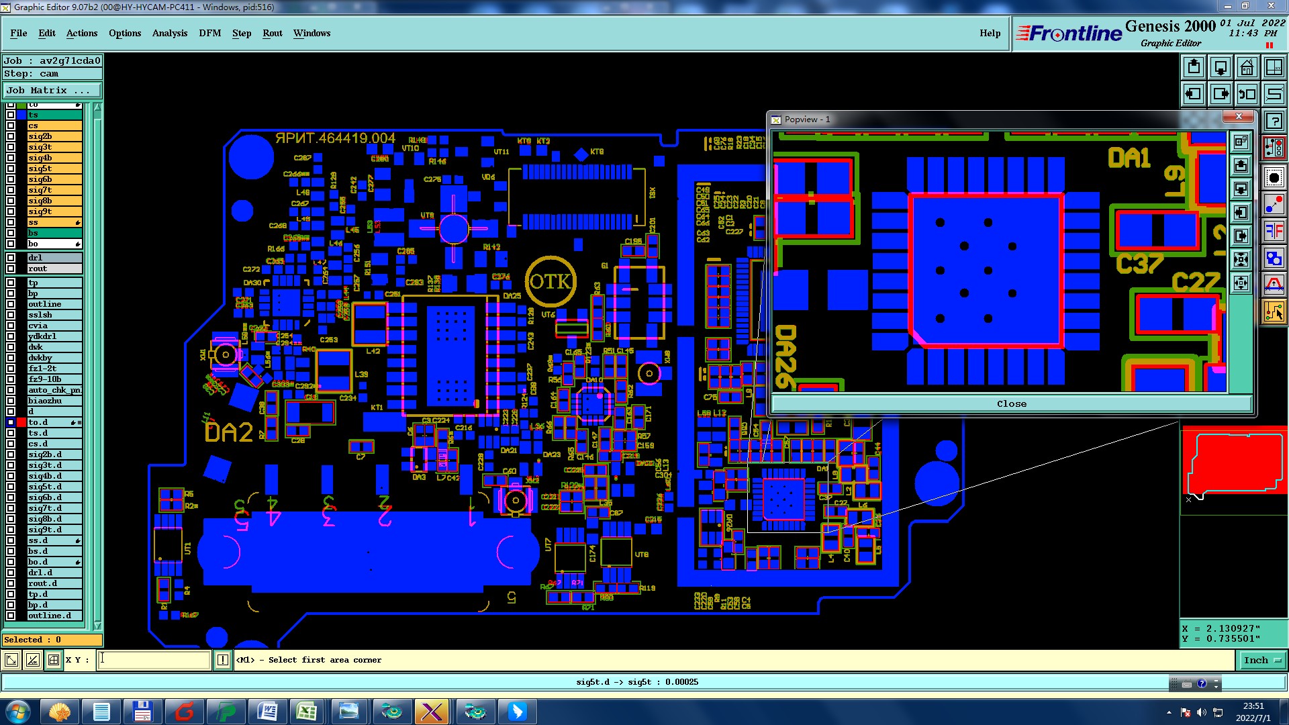Click the black dot area select icon
Screen dimensions: 1289x725
(1274, 177)
